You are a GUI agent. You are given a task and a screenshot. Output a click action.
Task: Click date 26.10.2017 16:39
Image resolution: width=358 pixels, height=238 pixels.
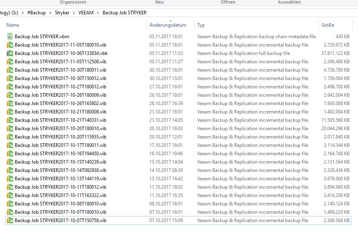click(x=166, y=103)
